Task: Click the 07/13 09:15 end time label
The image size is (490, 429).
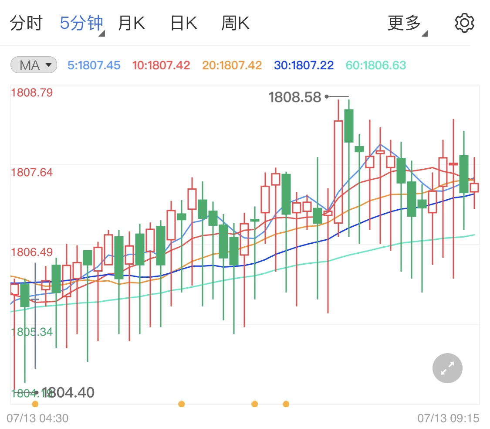Action: click(448, 418)
